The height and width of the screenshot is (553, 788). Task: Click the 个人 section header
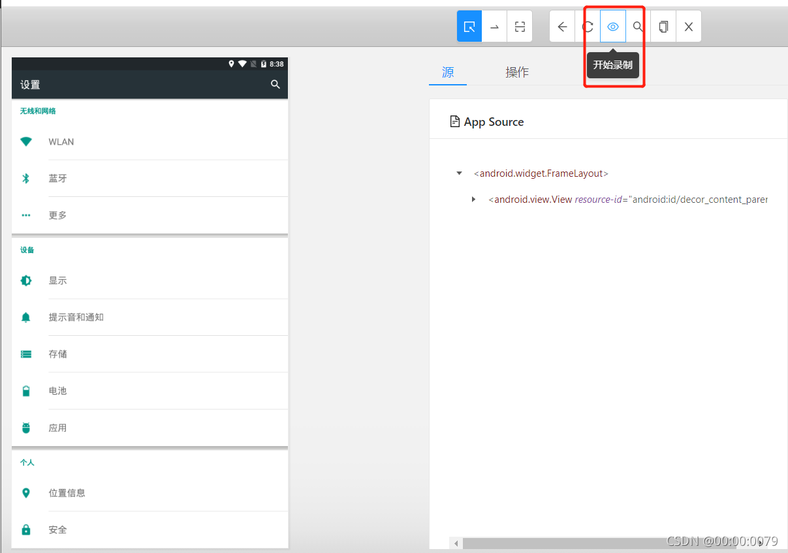pyautogui.click(x=27, y=462)
